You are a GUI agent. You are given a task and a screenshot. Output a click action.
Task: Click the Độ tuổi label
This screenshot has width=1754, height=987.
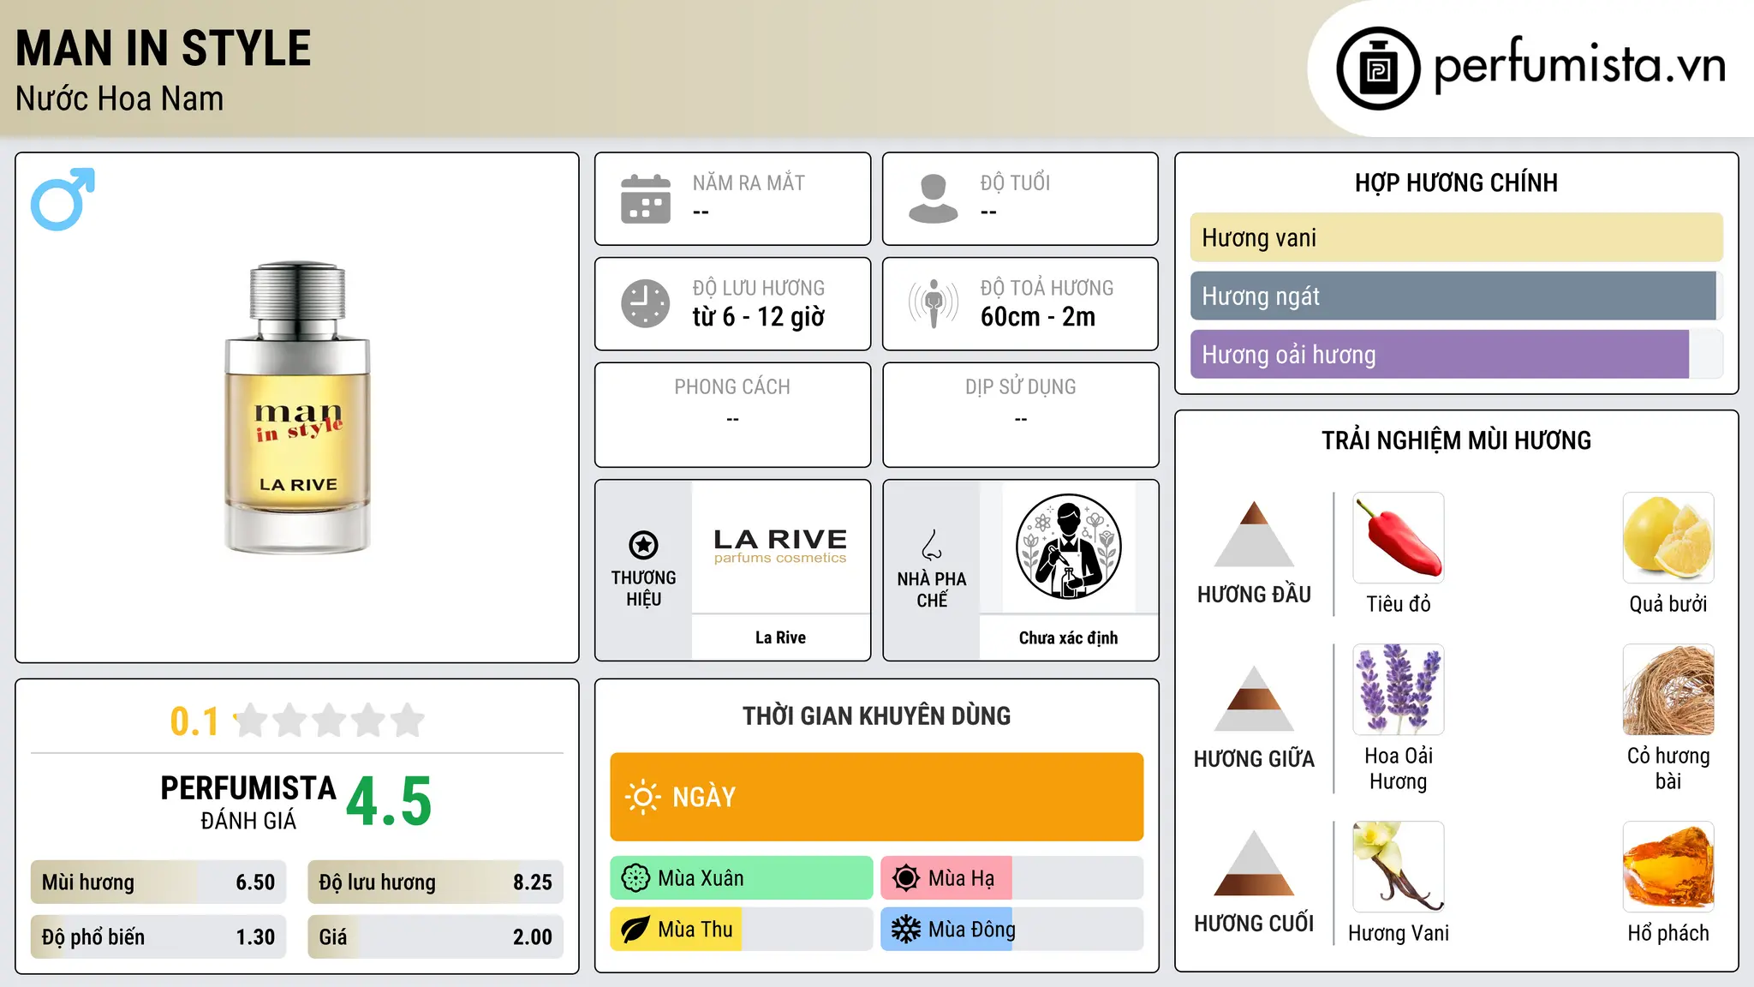(1015, 182)
